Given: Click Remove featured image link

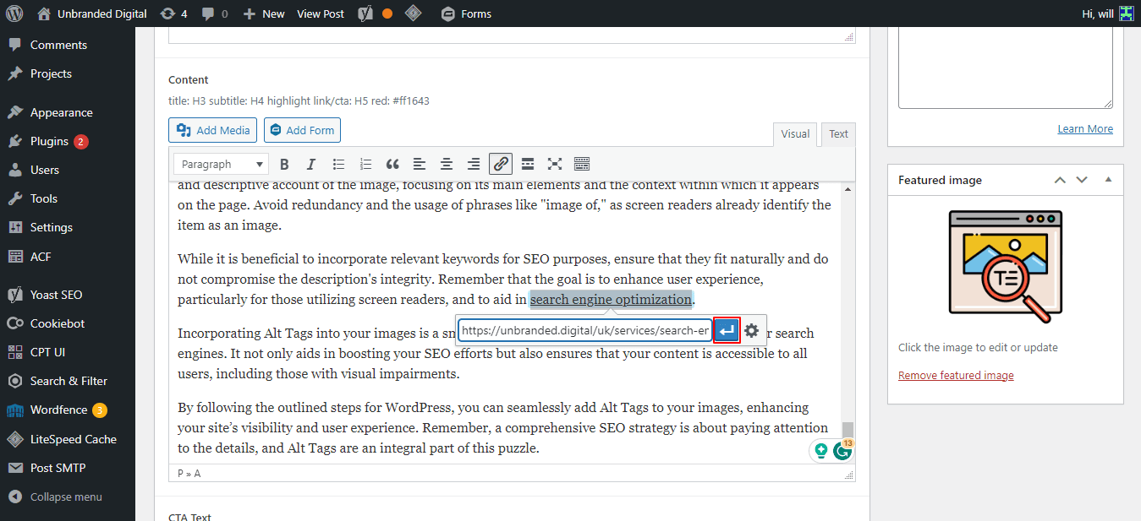Looking at the screenshot, I should pos(956,375).
